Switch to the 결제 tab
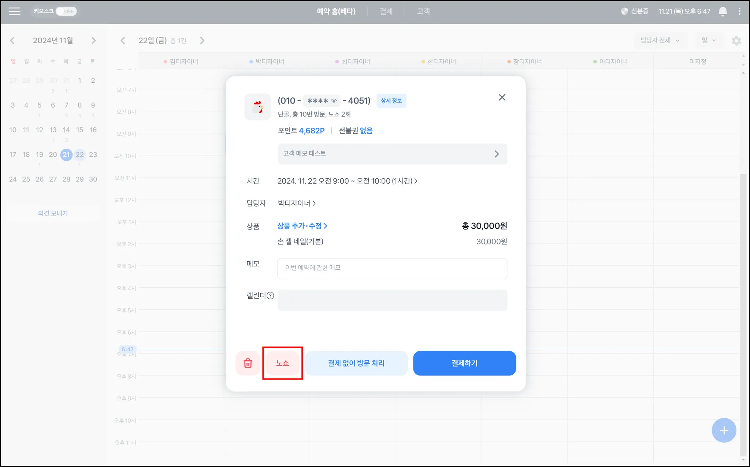Viewport: 750px width, 467px height. point(386,11)
